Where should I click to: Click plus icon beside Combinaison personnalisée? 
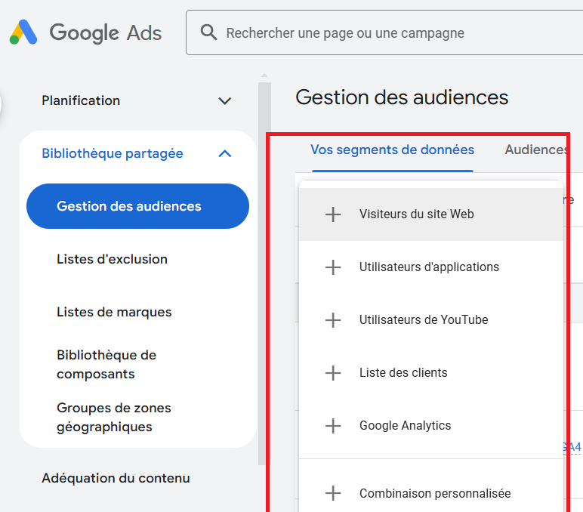[x=333, y=493]
